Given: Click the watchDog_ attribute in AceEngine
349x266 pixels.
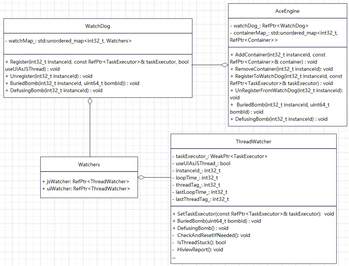Looking at the screenshot, I should [269, 26].
